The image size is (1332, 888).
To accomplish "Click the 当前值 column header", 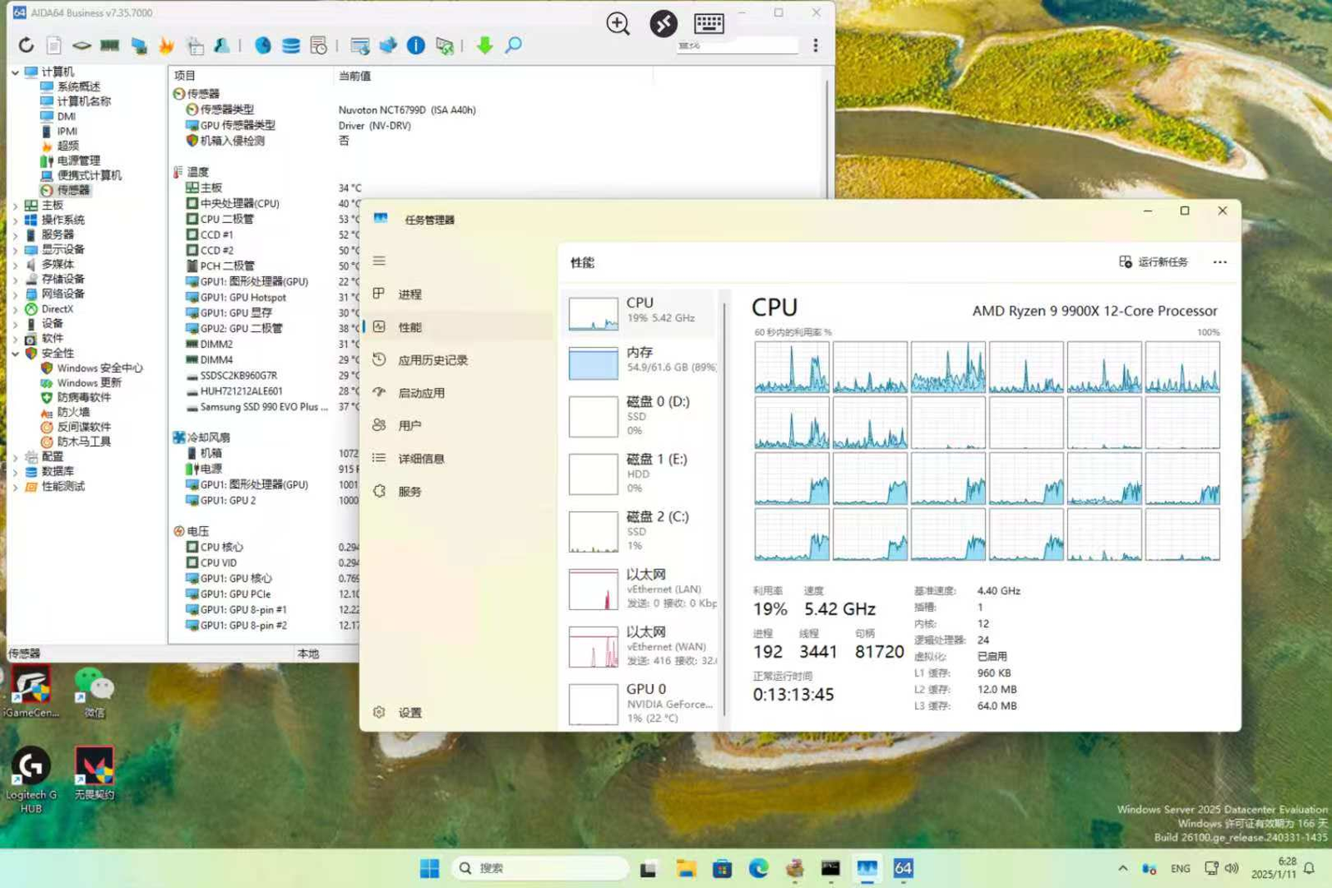I will [x=493, y=76].
